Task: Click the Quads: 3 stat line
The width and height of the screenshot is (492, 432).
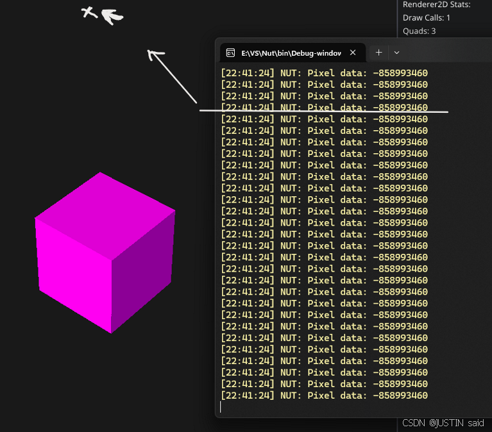Action: pos(419,31)
